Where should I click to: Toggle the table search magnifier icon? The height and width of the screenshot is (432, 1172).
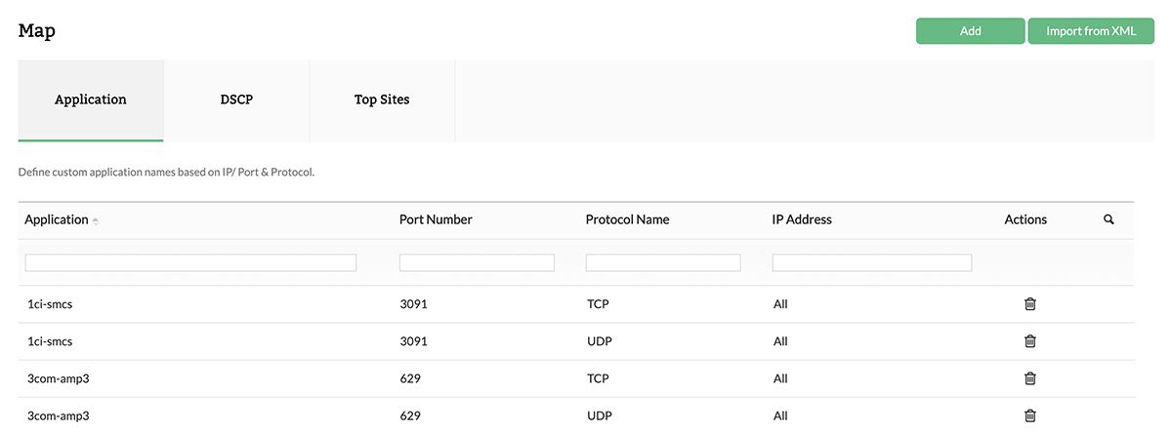point(1109,219)
